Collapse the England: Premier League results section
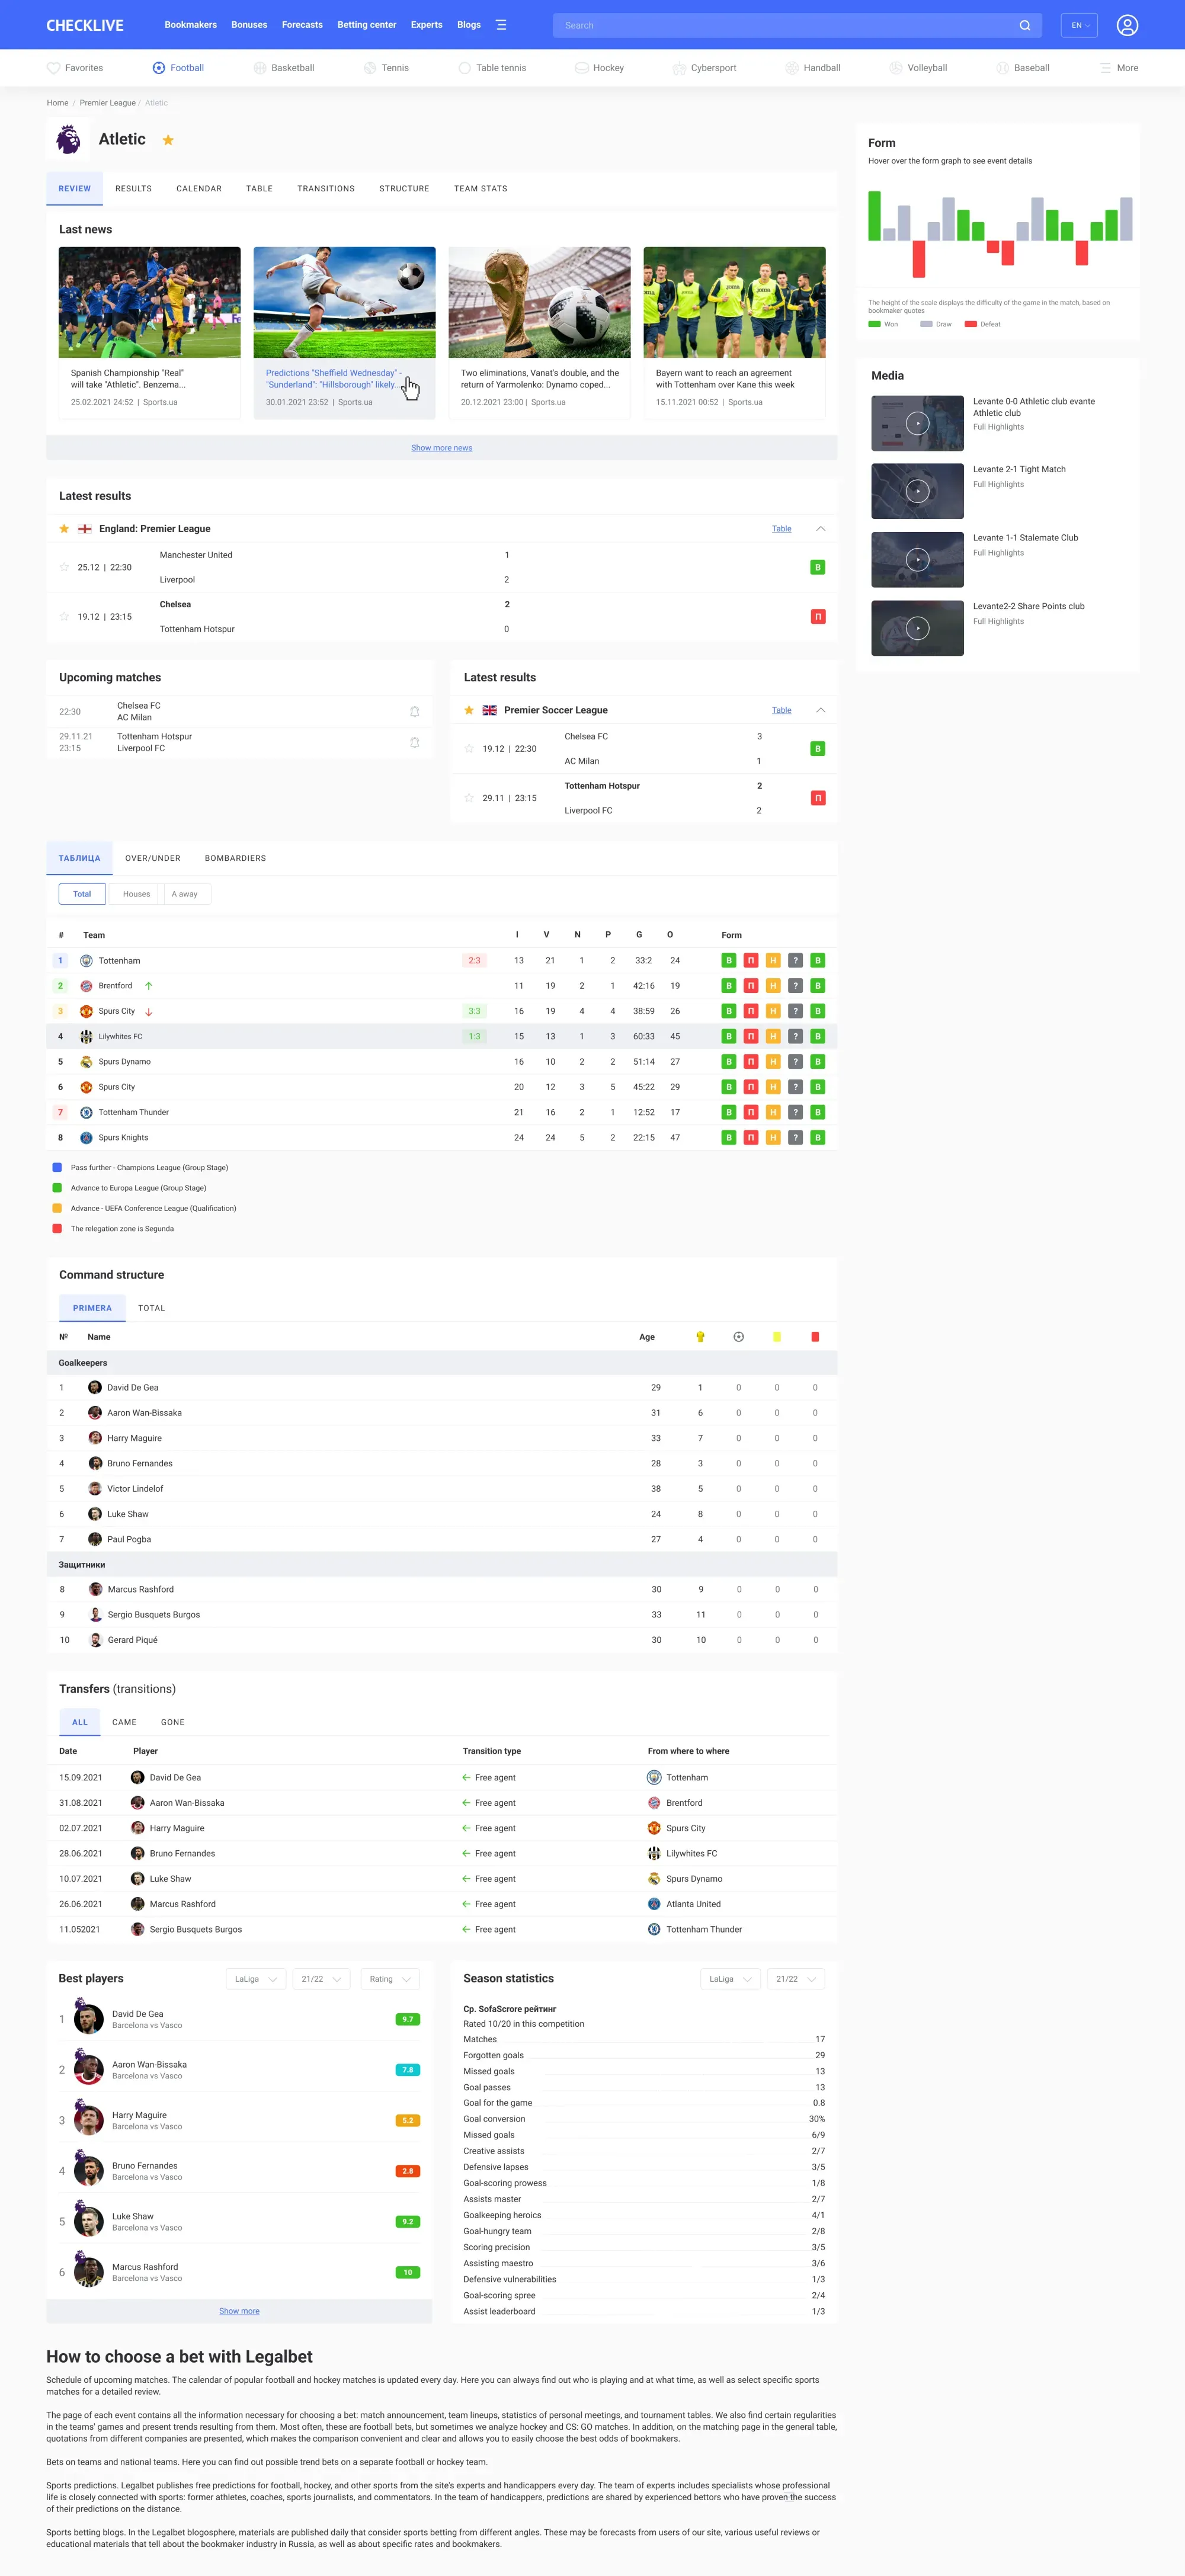The height and width of the screenshot is (2576, 1185). click(820, 529)
